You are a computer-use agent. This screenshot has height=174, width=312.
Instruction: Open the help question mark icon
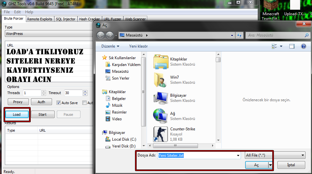click(304, 46)
